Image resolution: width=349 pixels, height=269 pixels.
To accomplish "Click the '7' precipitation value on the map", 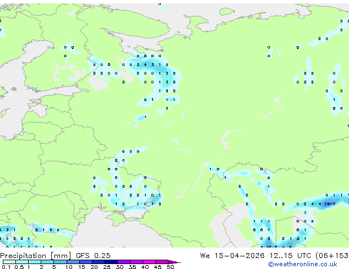I will pyautogui.click(x=334, y=204).
